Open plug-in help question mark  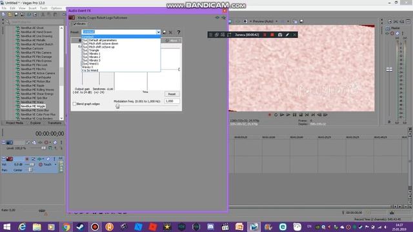click(179, 32)
